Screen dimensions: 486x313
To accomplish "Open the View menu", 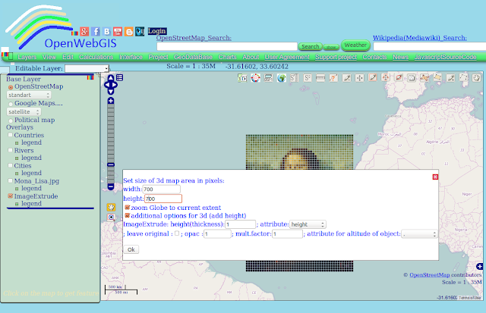I will coord(49,57).
